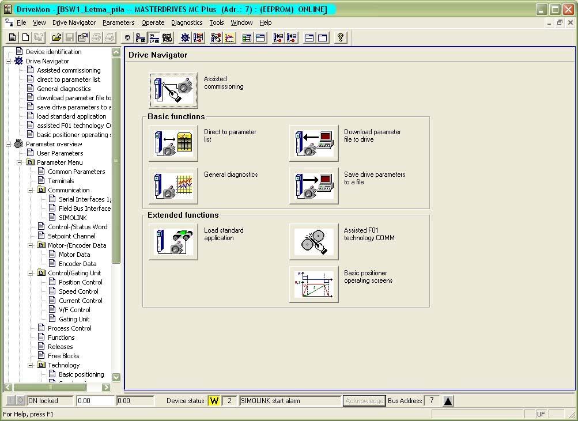Viewport: 578px width, 421px height.
Task: Open Load standard application icon button
Action: (x=173, y=242)
